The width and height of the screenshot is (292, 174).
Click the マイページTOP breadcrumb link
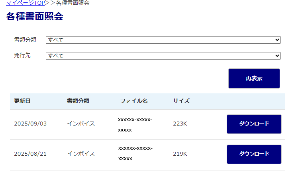[x=25, y=3]
